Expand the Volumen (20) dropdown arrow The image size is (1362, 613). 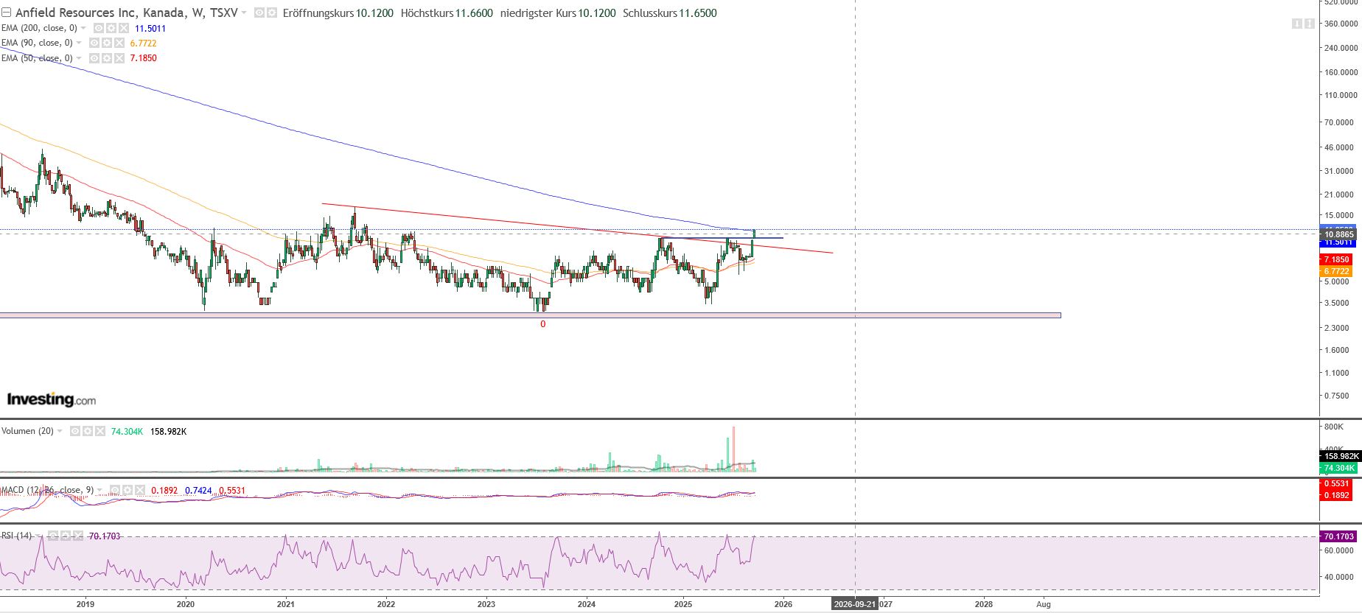(x=60, y=431)
